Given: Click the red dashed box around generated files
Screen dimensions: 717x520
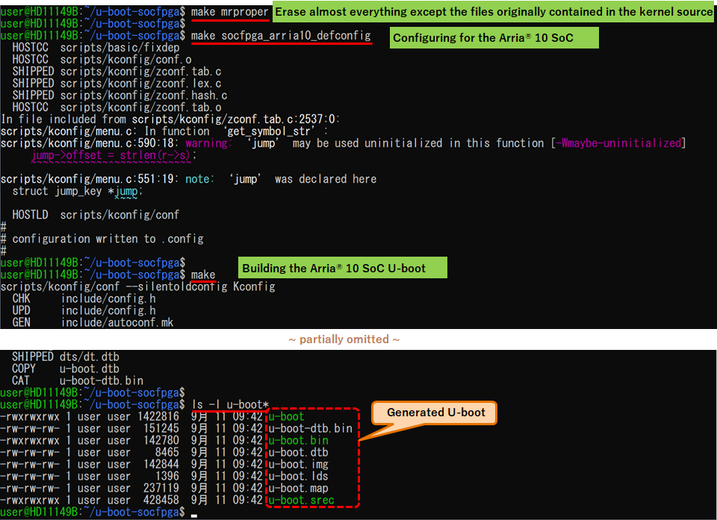Looking at the screenshot, I should pyautogui.click(x=314, y=458).
